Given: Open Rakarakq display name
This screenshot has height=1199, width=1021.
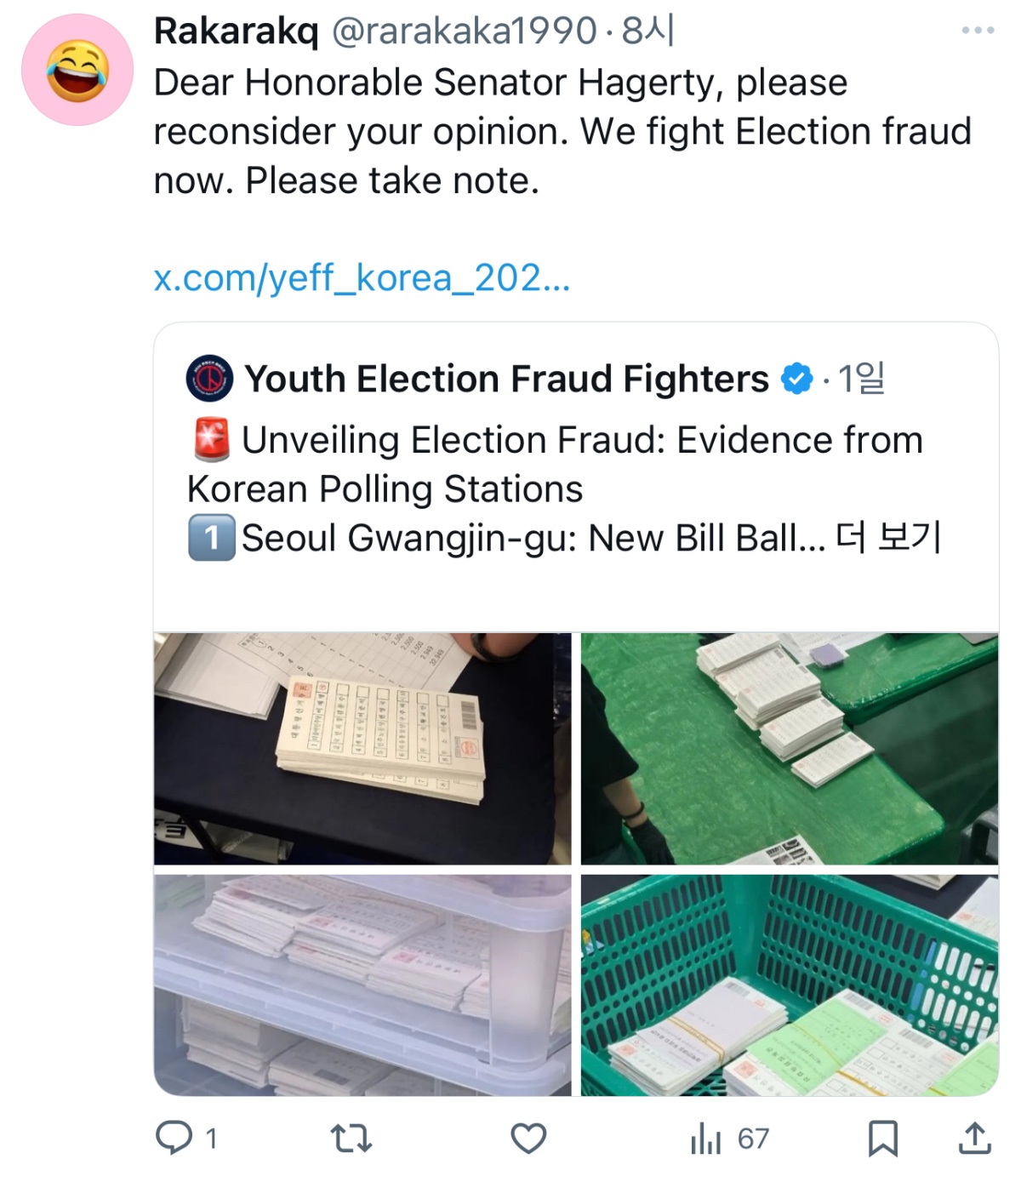Looking at the screenshot, I should pos(236,31).
